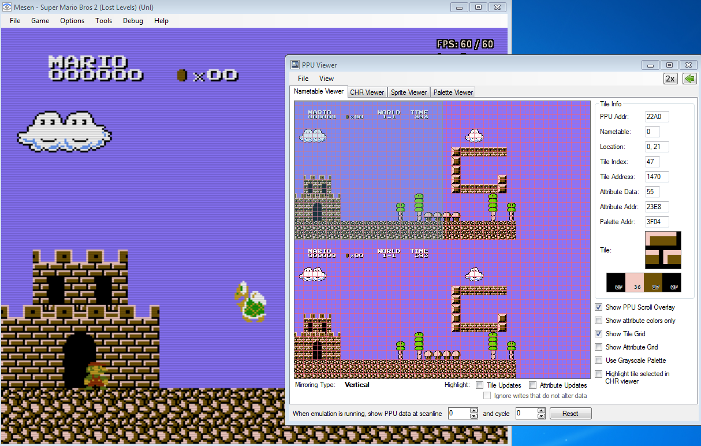Image resolution: width=701 pixels, height=446 pixels.
Task: Select the Nametable Viewer tab
Action: pyautogui.click(x=319, y=91)
